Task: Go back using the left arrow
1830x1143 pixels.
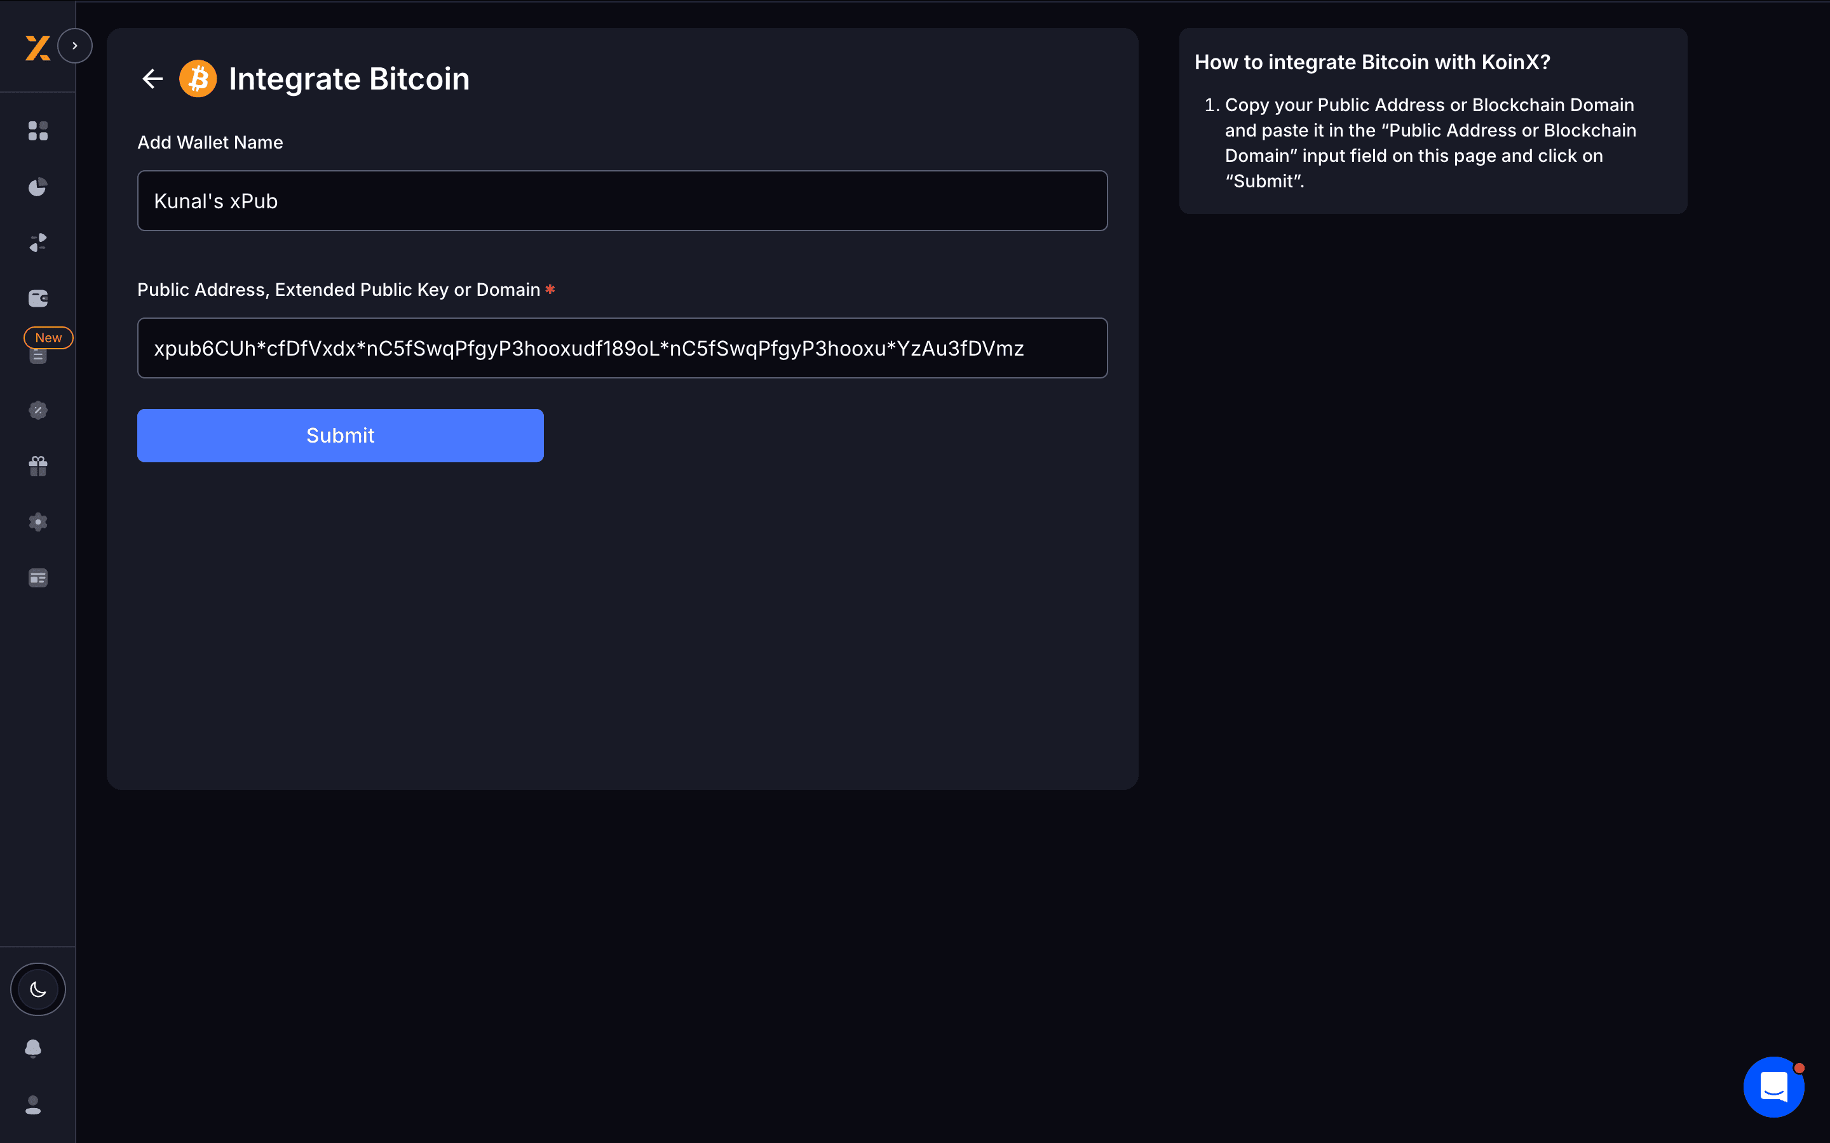Action: (x=152, y=79)
